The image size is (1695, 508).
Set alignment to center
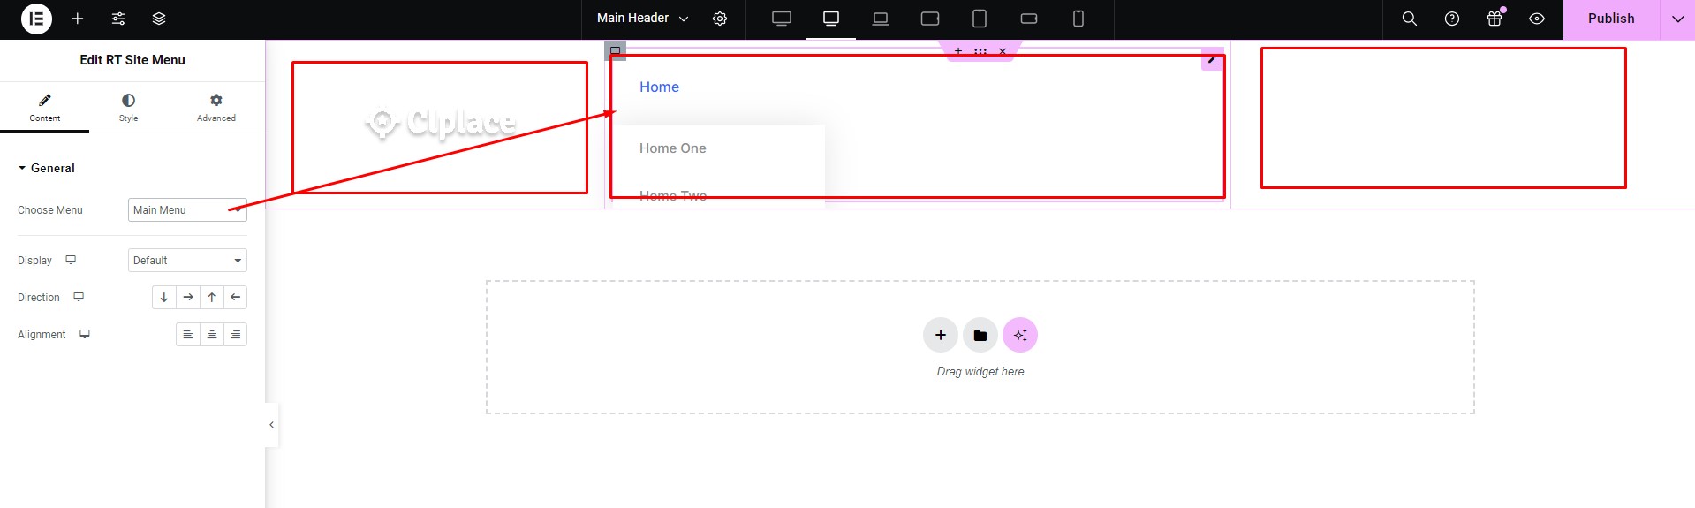[212, 335]
